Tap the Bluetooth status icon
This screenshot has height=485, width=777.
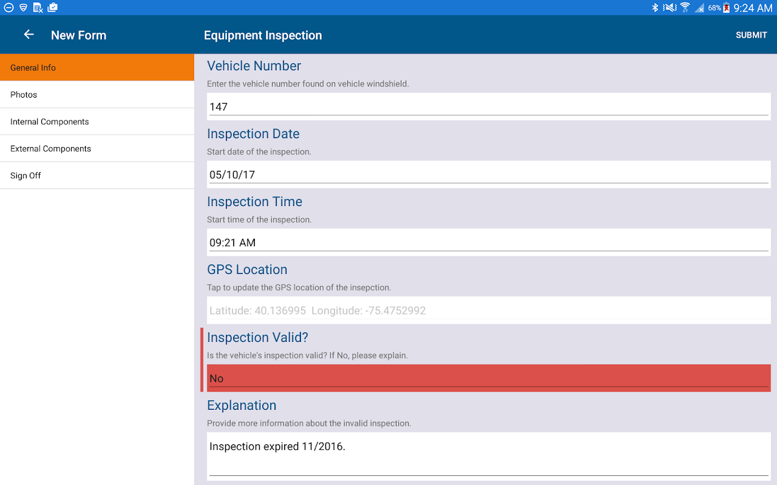point(655,8)
